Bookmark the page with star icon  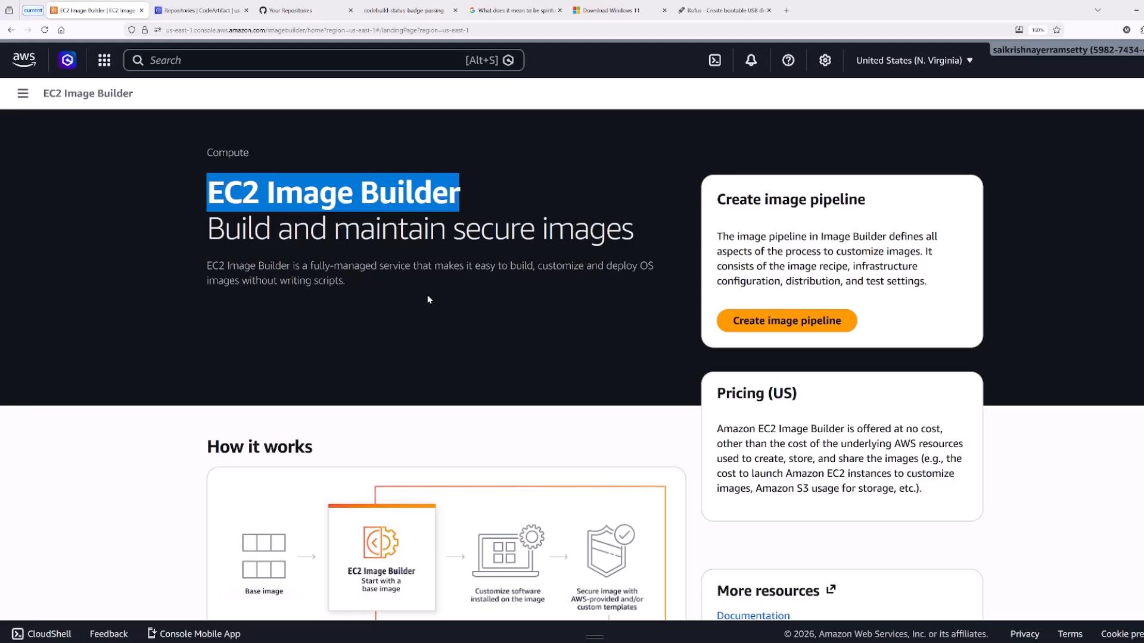[x=1056, y=30]
